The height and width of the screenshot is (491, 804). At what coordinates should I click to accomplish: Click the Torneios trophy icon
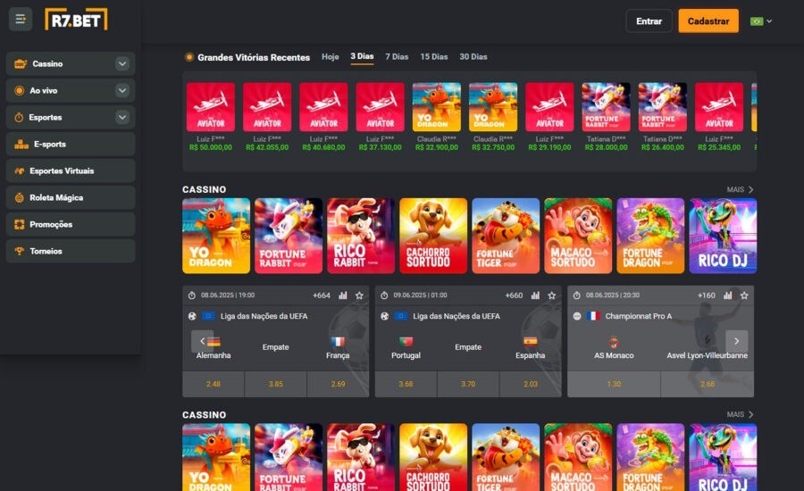[x=21, y=251]
